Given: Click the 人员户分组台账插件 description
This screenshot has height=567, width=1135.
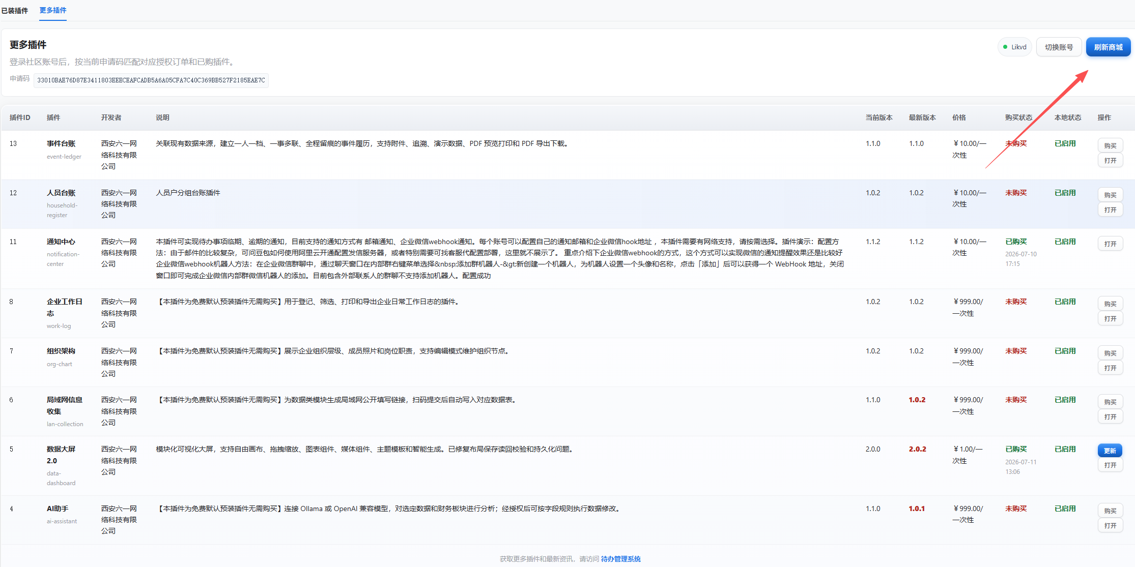Looking at the screenshot, I should (188, 193).
